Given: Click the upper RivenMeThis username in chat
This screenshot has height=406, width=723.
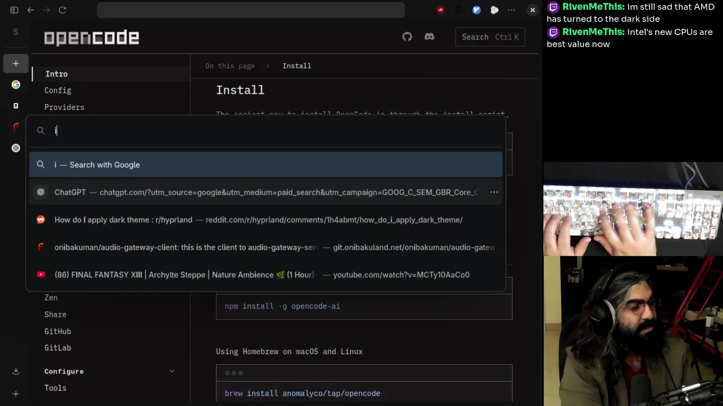Looking at the screenshot, I should [x=593, y=7].
